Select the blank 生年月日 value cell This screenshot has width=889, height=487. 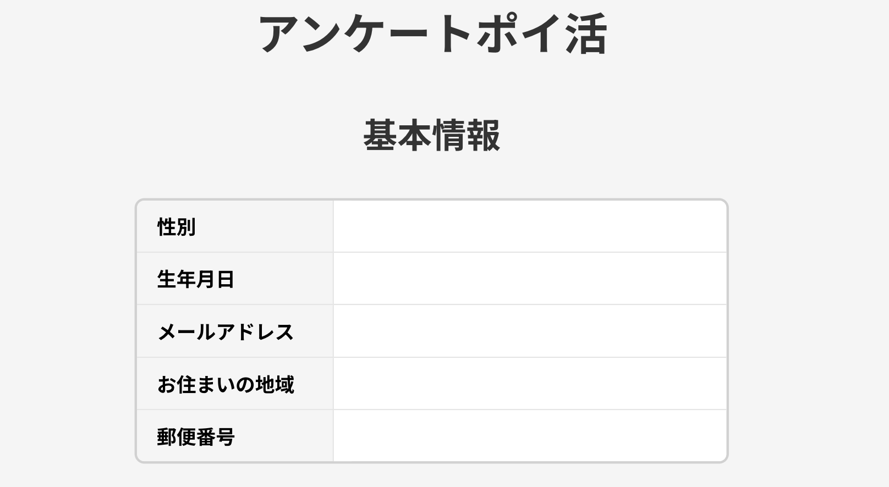click(530, 279)
